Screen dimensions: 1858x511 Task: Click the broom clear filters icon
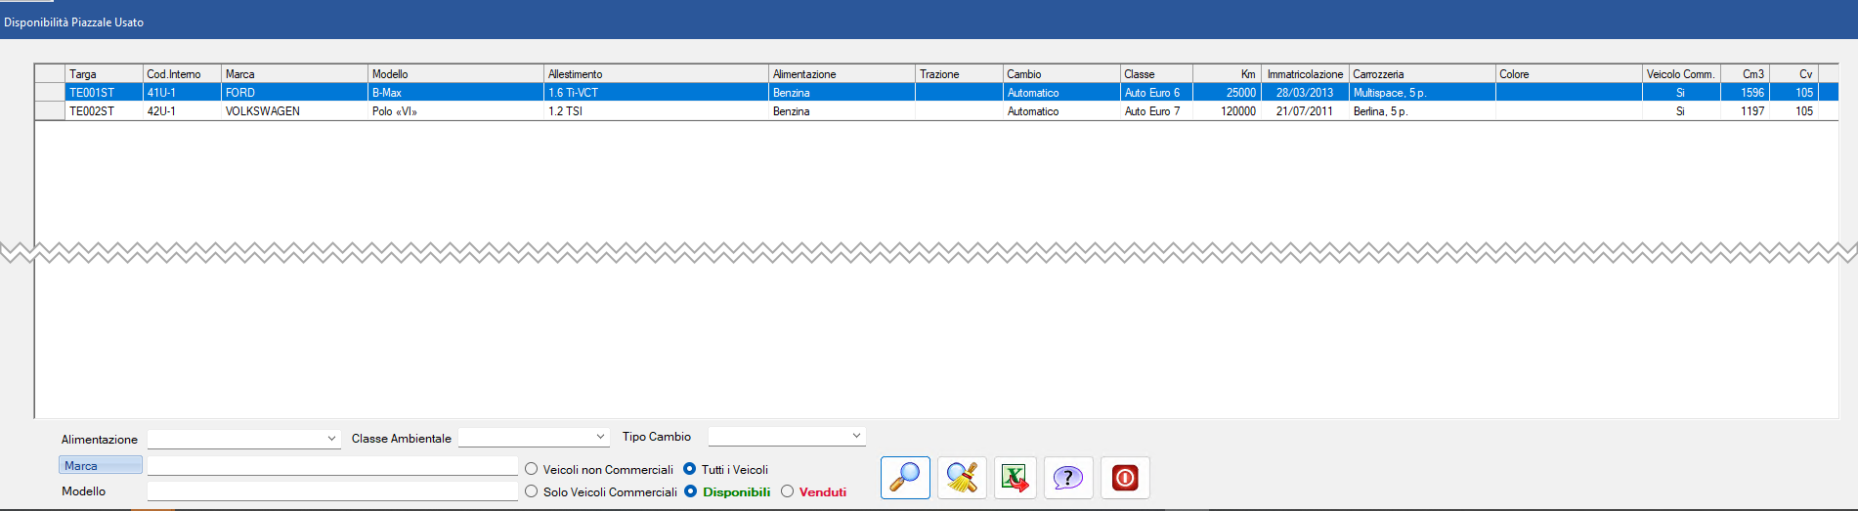pyautogui.click(x=962, y=478)
